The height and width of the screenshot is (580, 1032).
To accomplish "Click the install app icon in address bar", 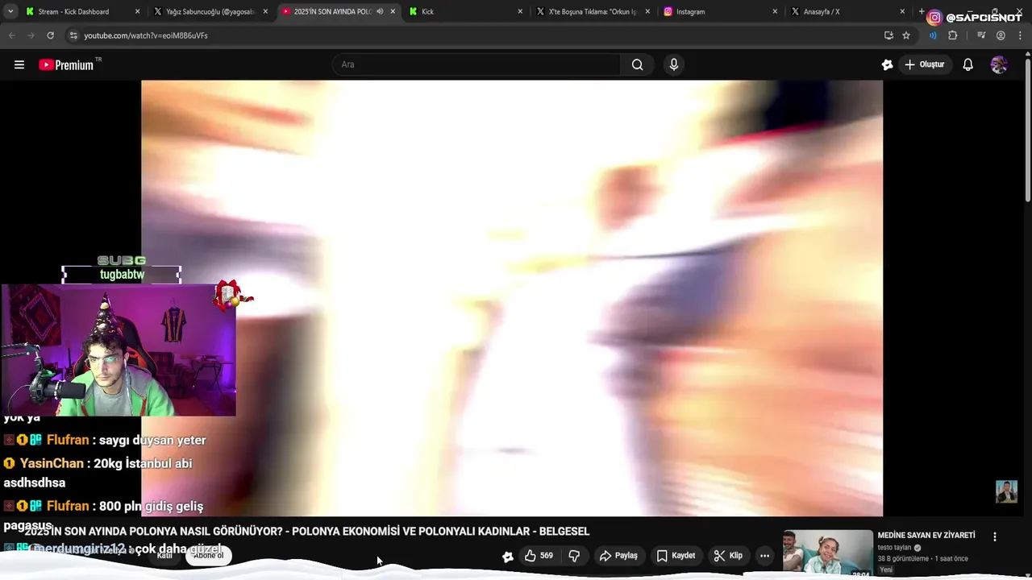I will pos(888,35).
